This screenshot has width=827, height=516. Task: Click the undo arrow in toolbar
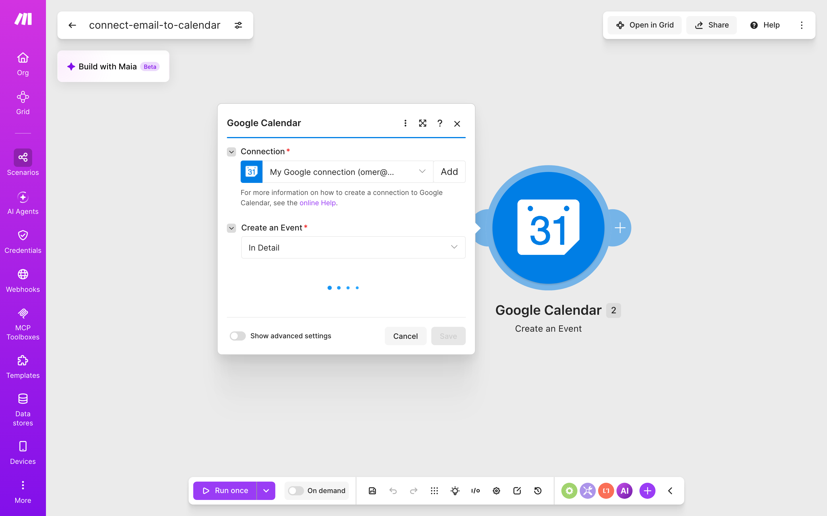[x=393, y=491]
